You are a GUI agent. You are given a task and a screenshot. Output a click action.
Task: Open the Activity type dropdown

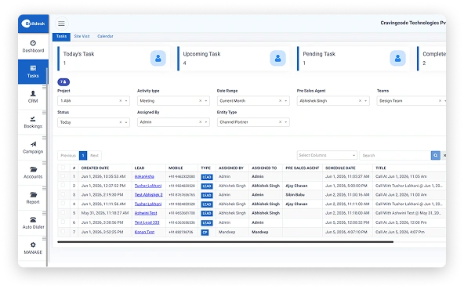(173, 101)
